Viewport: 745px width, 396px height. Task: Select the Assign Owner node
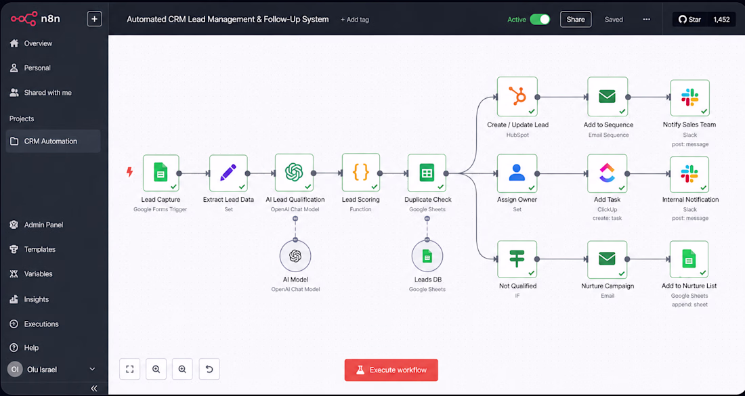(517, 173)
